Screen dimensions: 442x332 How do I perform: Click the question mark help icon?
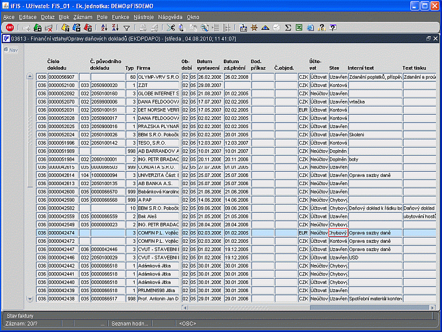tap(332, 28)
